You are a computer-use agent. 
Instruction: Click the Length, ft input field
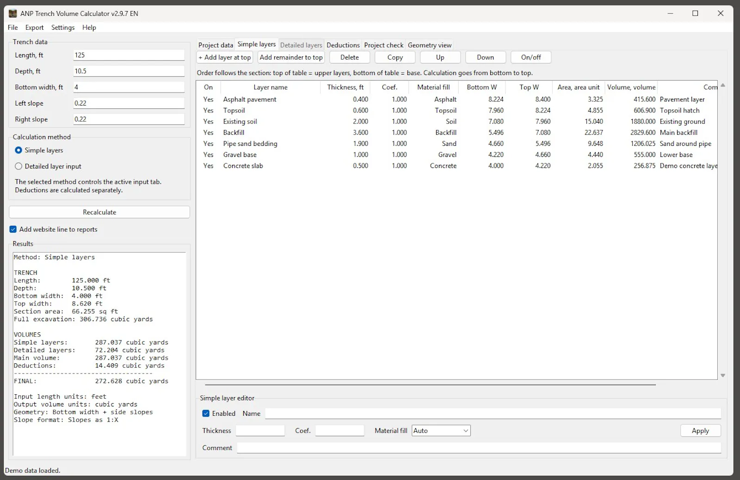coord(129,55)
